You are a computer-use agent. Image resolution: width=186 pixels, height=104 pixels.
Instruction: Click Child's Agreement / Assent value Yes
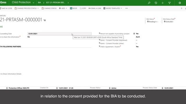(137, 47)
